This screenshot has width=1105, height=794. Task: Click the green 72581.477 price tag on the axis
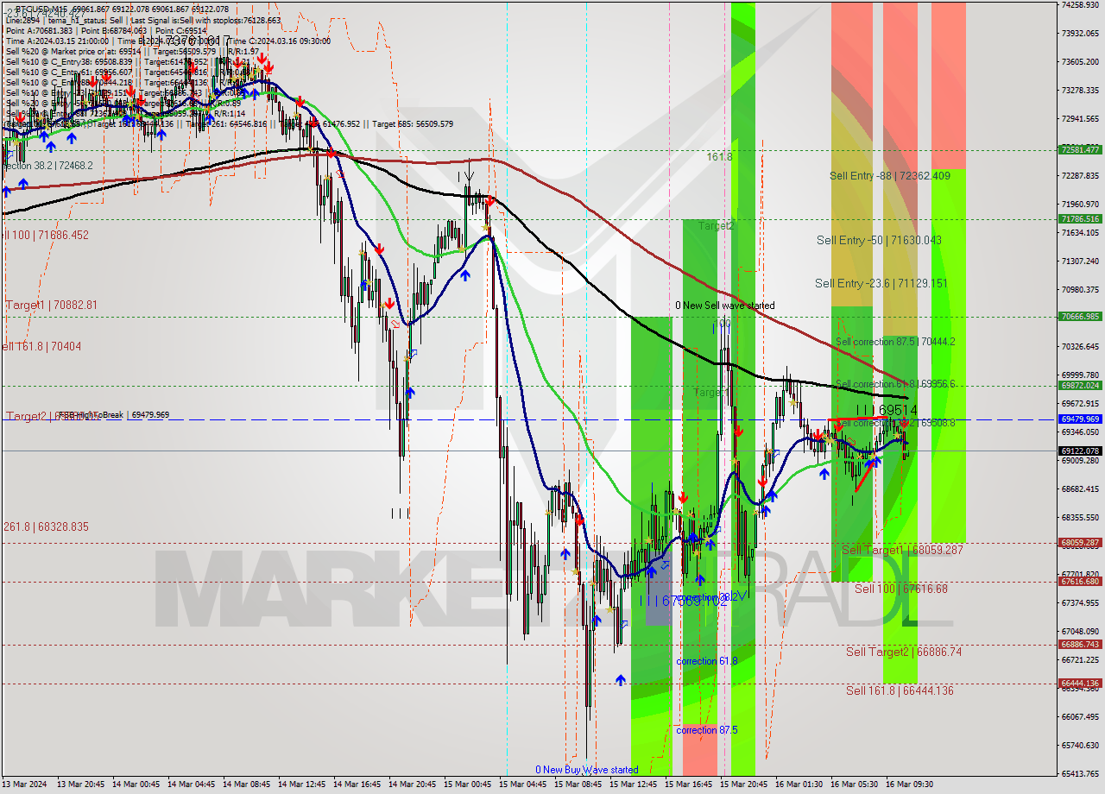pos(1080,150)
